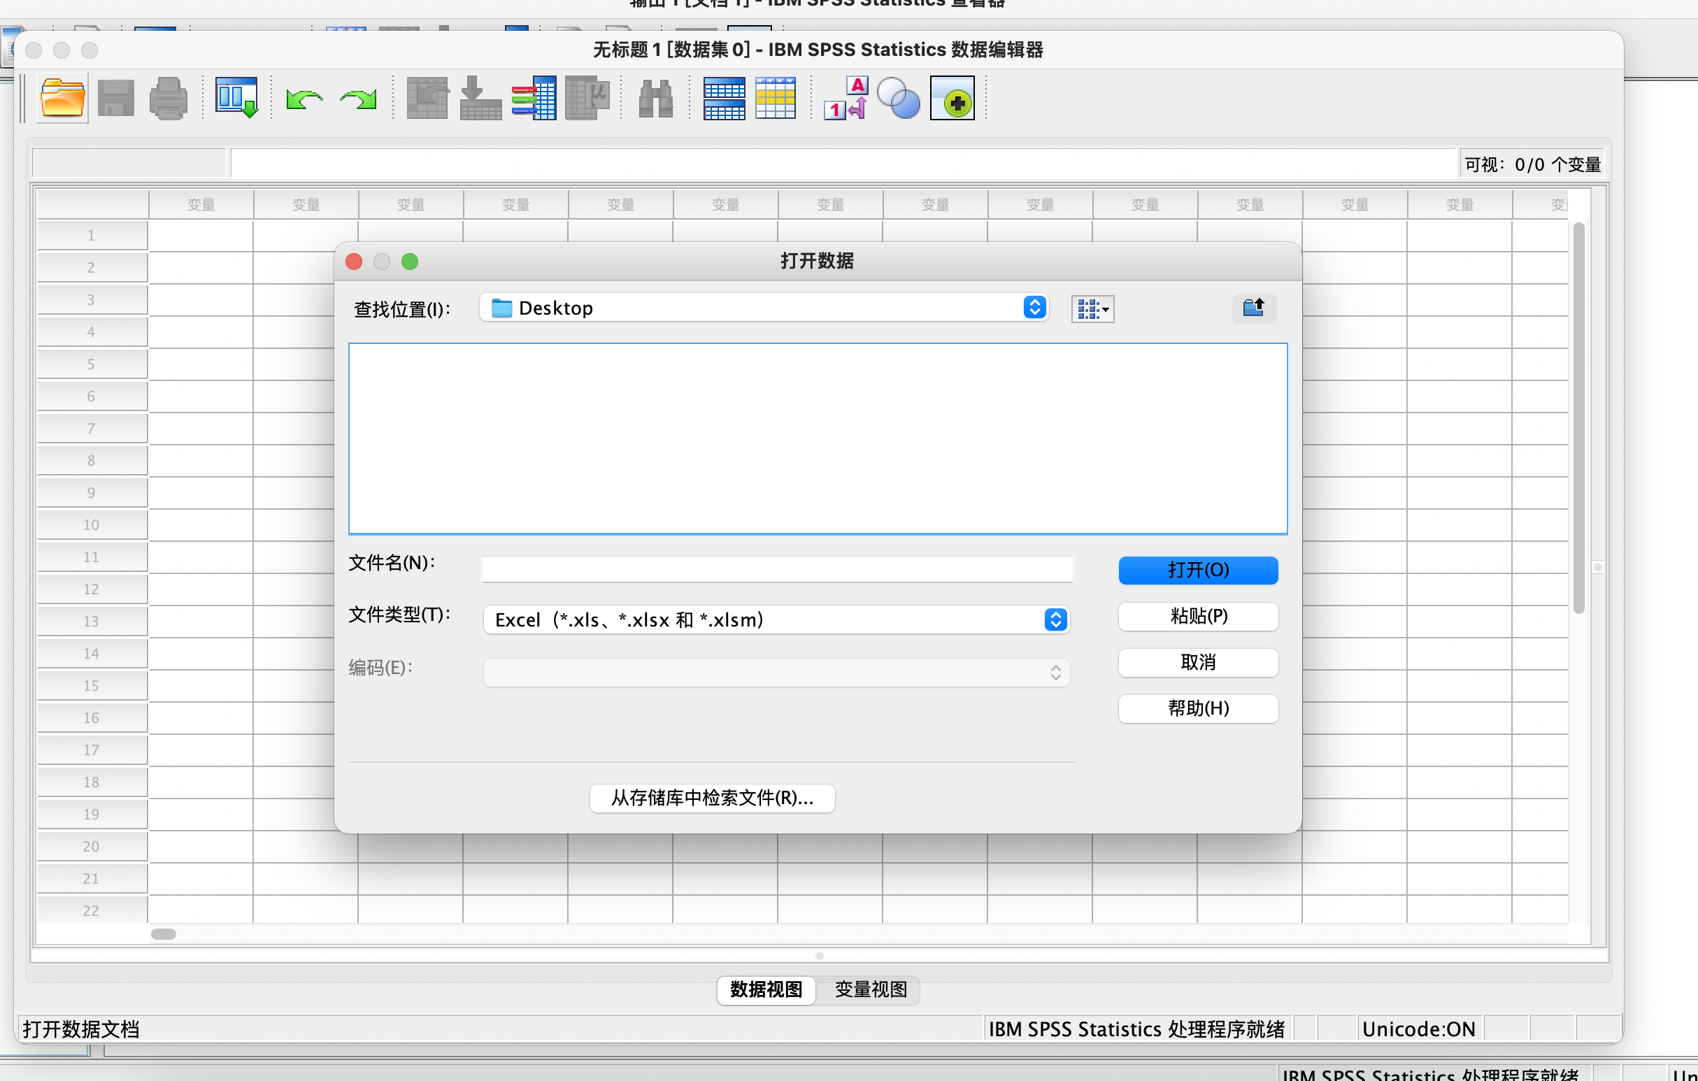The width and height of the screenshot is (1698, 1081).
Task: Select the 数据视图 tab
Action: click(766, 989)
